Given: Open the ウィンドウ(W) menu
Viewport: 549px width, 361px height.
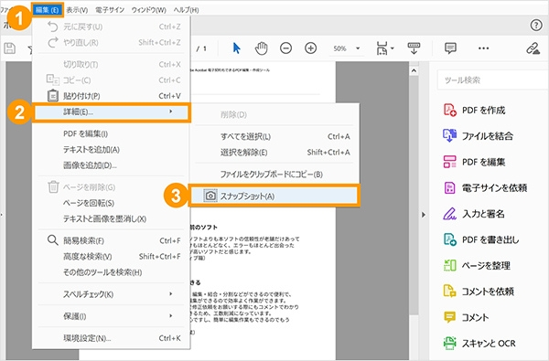Looking at the screenshot, I should point(149,10).
